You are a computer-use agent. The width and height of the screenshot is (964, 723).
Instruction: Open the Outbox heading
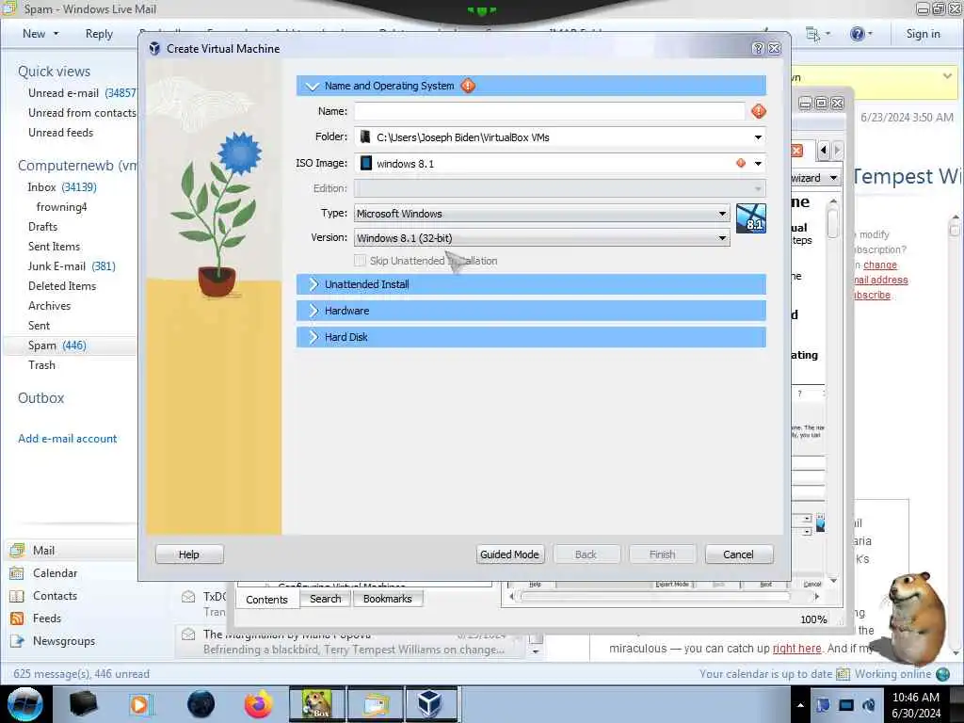click(x=40, y=398)
